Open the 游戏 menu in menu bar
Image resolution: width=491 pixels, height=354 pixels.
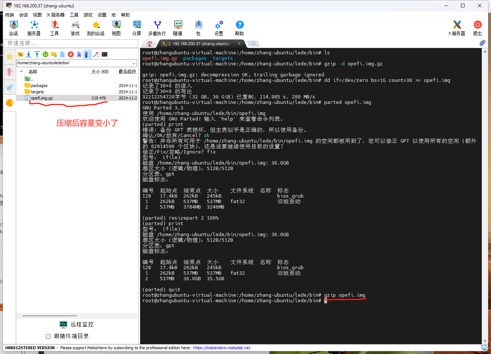88,15
